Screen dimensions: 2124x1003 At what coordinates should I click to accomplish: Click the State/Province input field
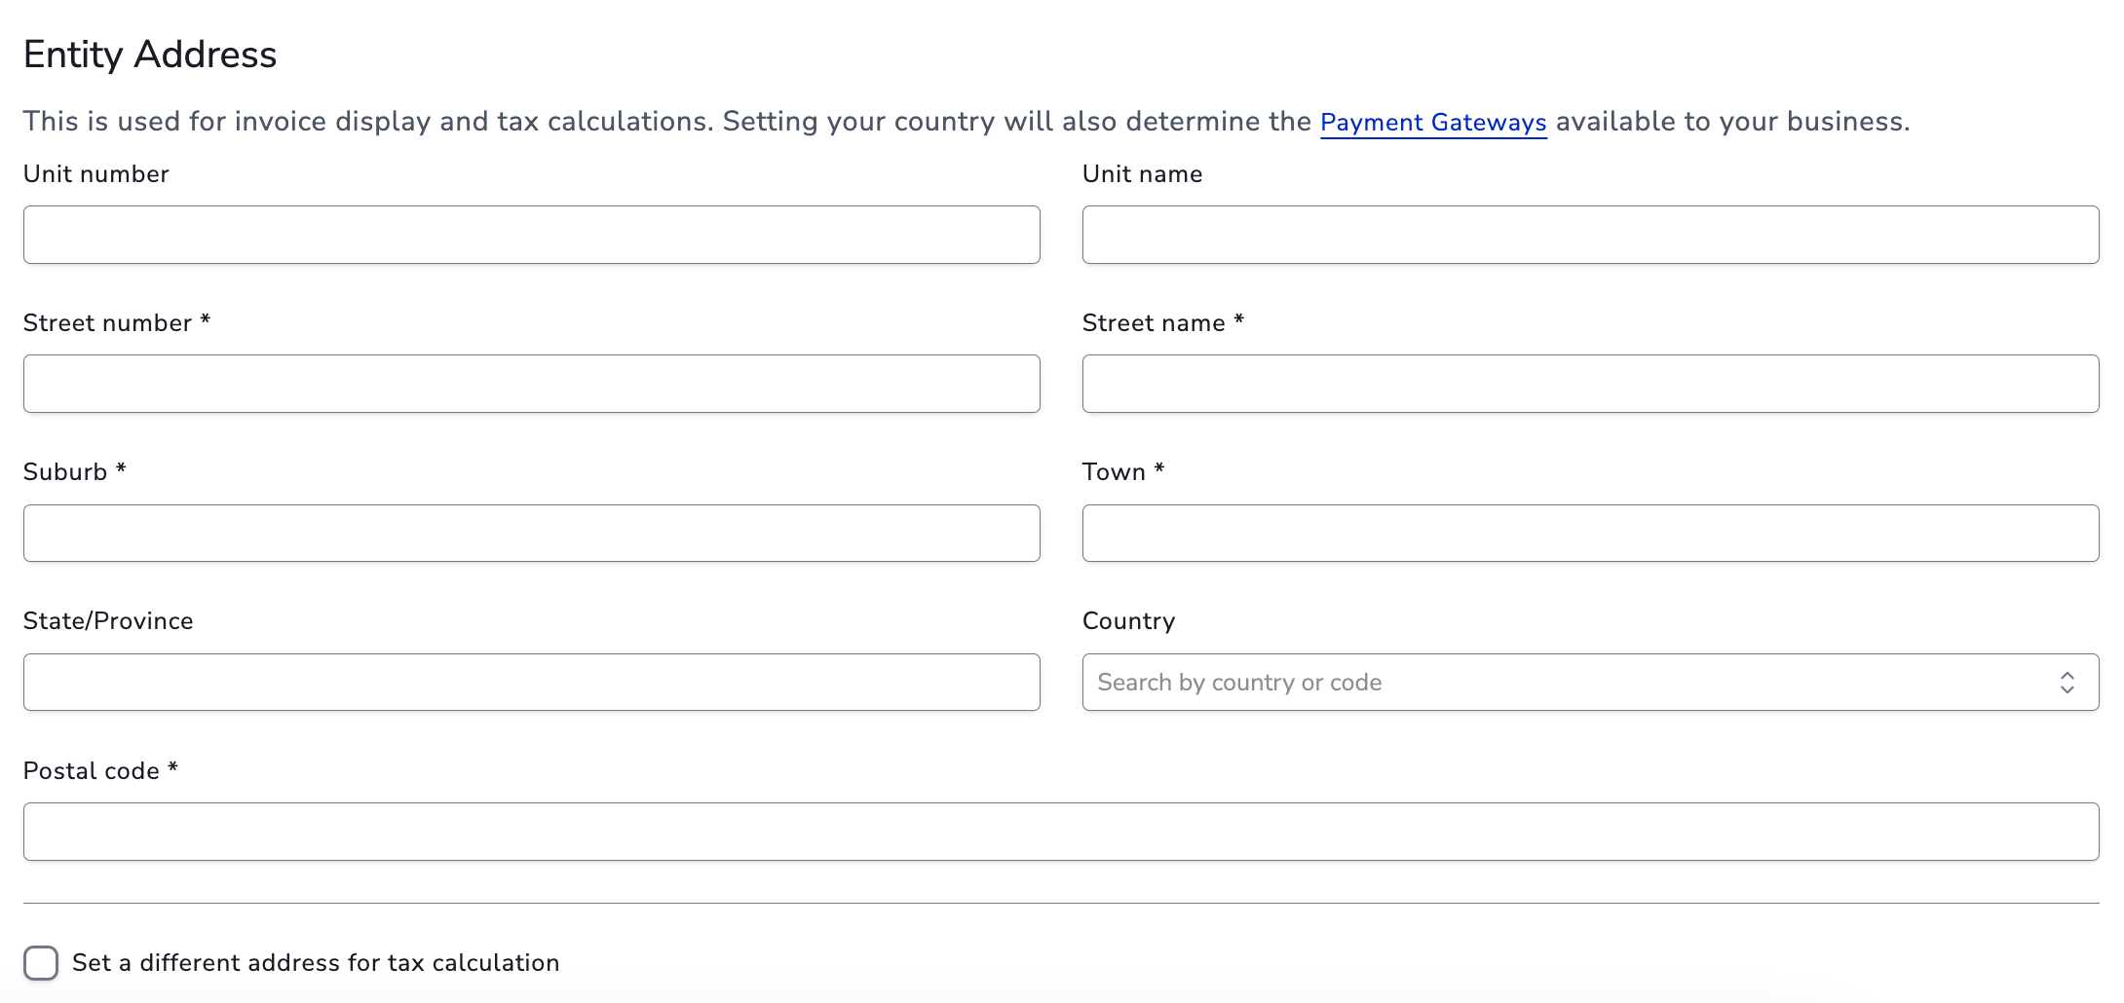(531, 682)
